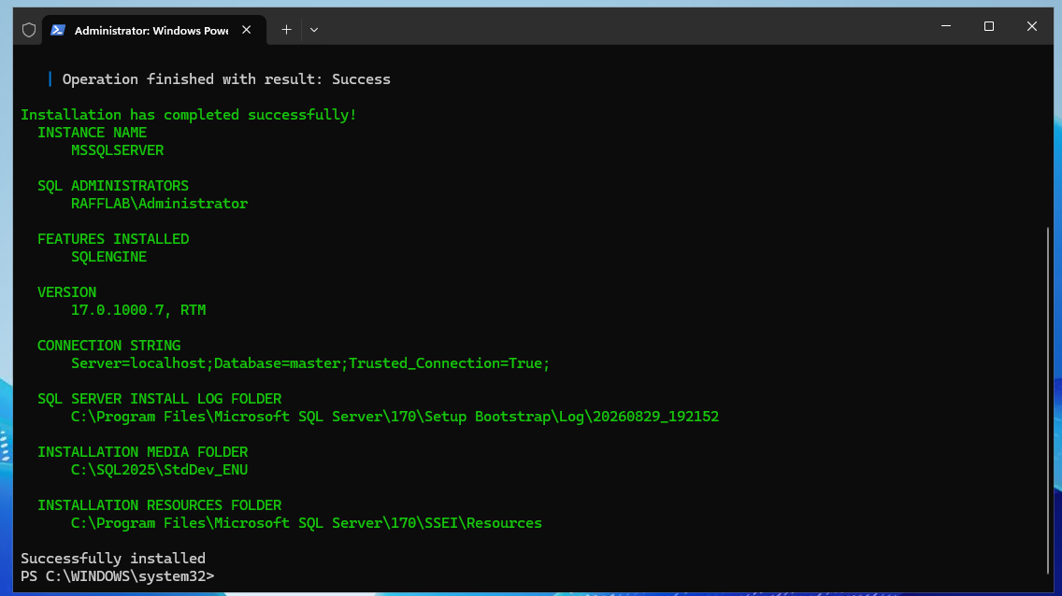
Task: Click 'Installation has completed successfully!' text
Action: (188, 115)
